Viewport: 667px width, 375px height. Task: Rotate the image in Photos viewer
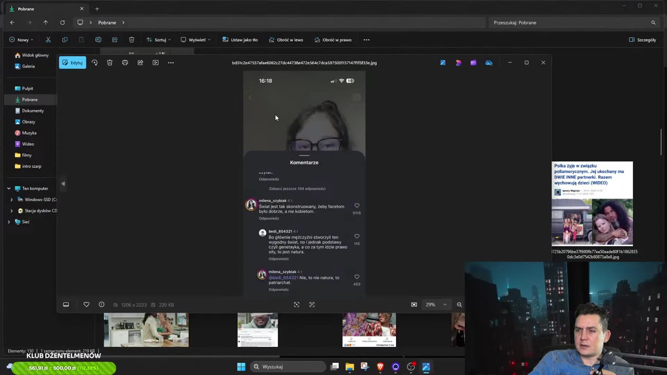coord(94,63)
